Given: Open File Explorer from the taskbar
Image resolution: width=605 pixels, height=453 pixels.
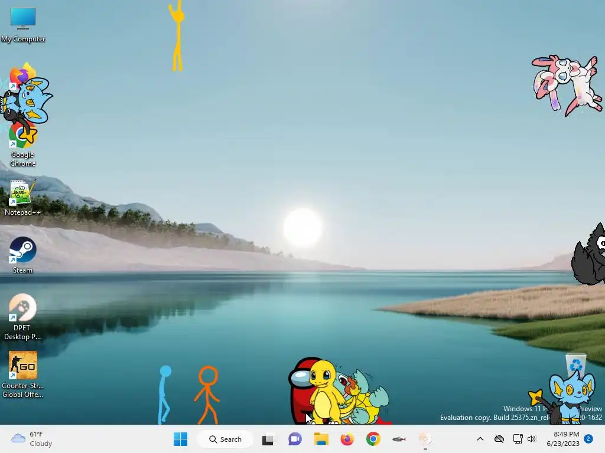Looking at the screenshot, I should point(321,439).
